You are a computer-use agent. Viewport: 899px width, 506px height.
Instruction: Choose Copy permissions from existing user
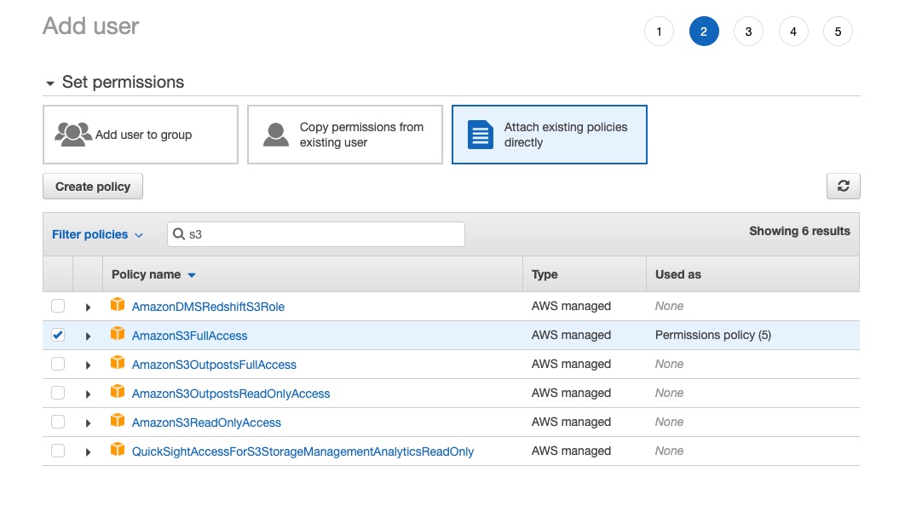pyautogui.click(x=344, y=135)
